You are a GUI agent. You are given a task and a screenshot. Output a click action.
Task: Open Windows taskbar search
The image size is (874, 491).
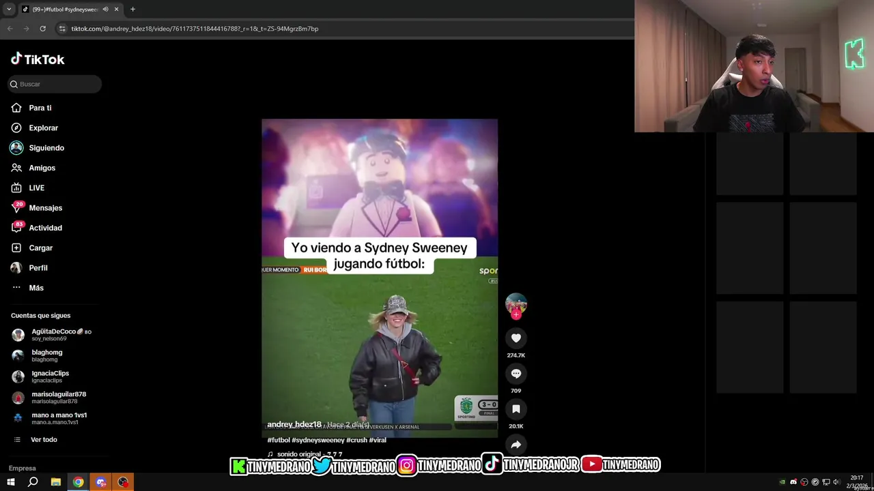click(33, 482)
